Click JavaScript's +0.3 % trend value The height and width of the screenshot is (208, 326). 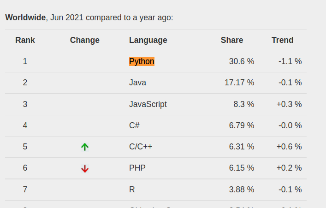pos(289,104)
